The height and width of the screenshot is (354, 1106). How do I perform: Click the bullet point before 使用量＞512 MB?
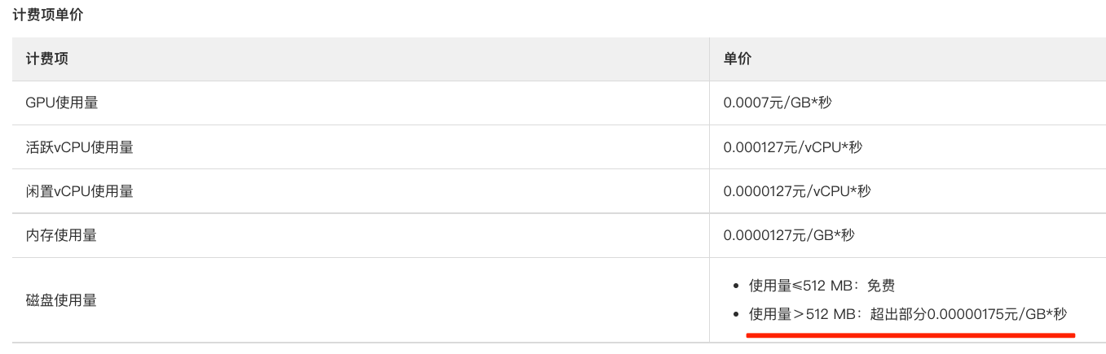click(x=737, y=315)
